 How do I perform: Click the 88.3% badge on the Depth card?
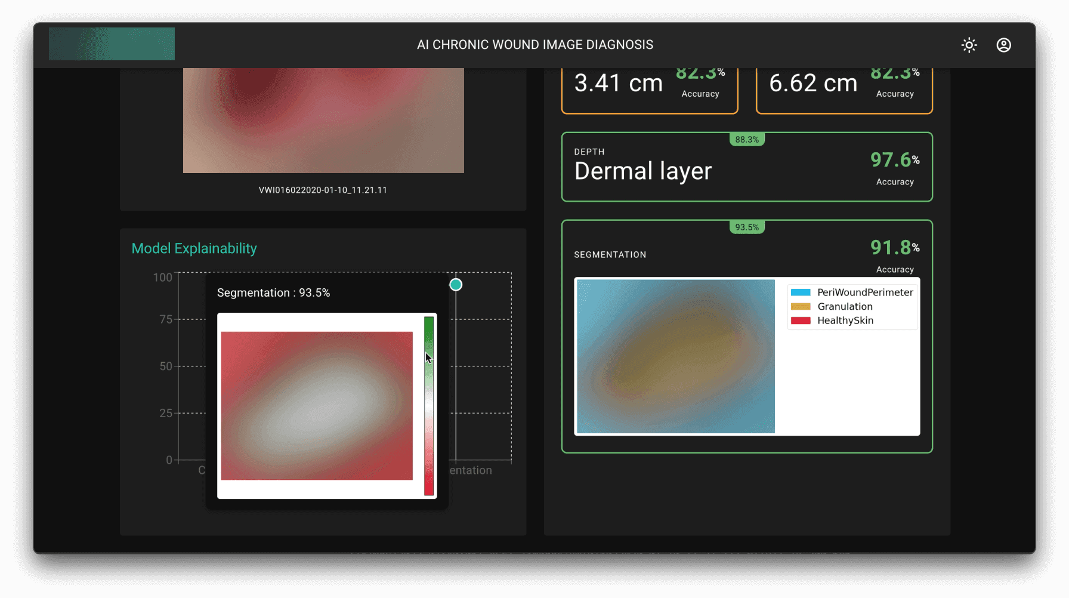[747, 139]
